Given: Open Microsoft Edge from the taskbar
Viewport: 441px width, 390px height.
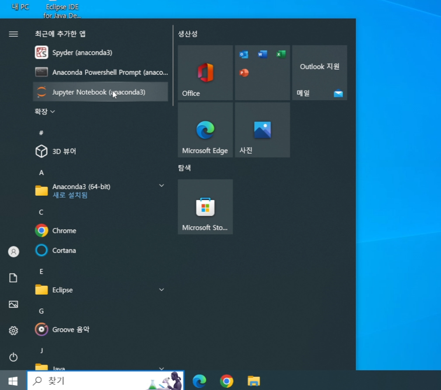Looking at the screenshot, I should pos(199,381).
